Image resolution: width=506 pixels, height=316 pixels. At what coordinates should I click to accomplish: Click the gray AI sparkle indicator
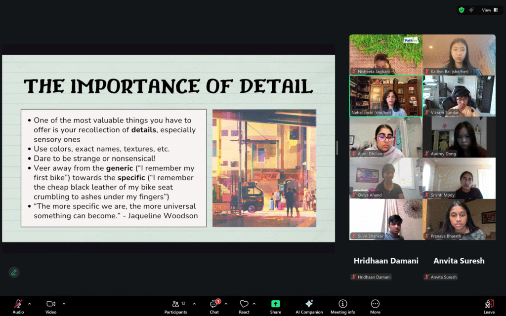472,10
